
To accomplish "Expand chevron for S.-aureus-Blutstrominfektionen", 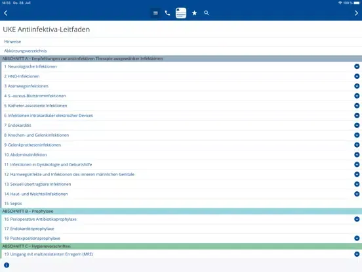I will pos(357,96).
